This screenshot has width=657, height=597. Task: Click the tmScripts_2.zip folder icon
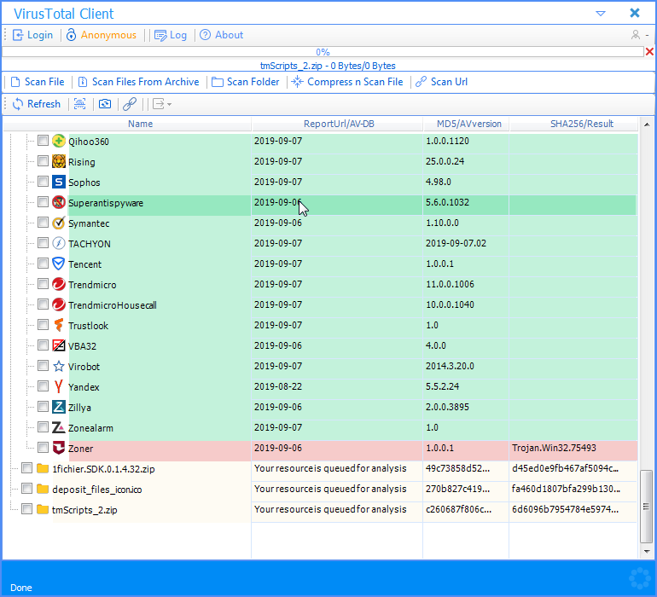point(43,509)
